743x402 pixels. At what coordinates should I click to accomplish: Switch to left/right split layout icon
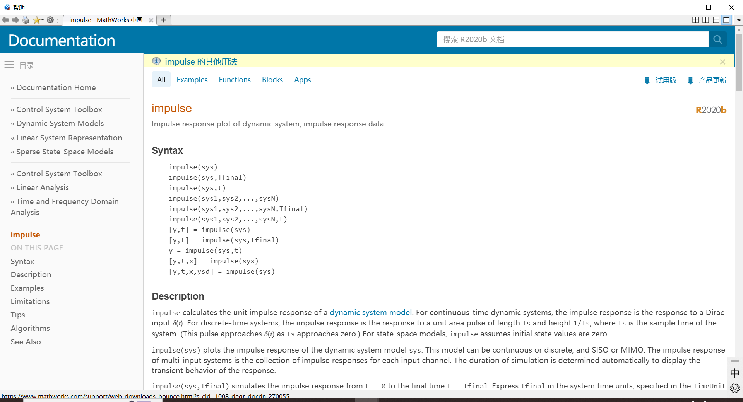tap(706, 20)
